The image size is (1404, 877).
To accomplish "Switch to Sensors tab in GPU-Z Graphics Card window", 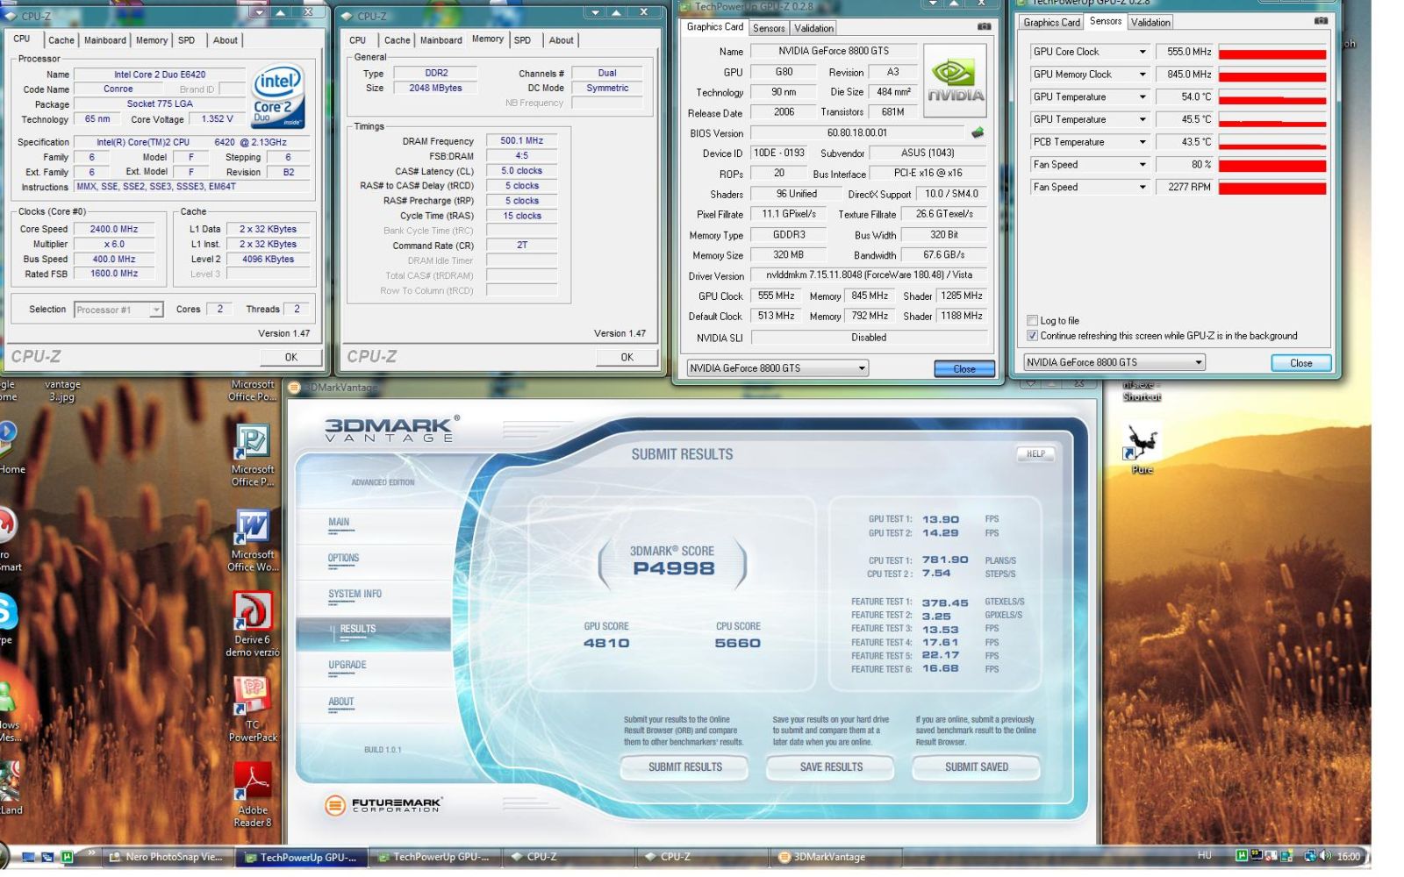I will click(769, 28).
